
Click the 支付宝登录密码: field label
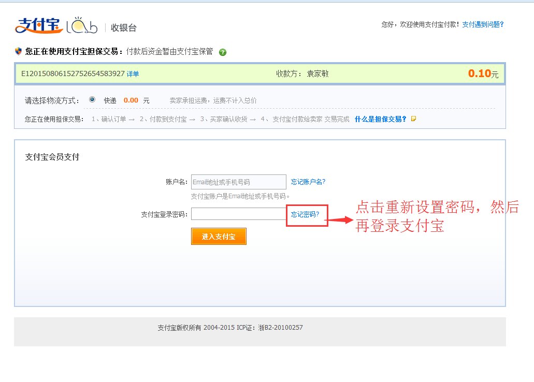[165, 214]
